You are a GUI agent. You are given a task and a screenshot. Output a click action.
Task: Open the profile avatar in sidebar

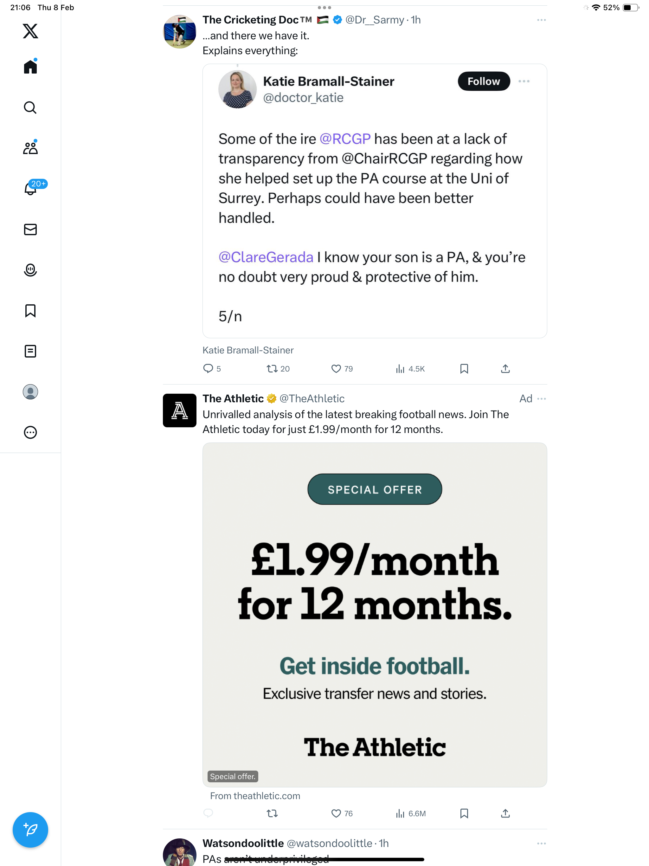tap(30, 392)
